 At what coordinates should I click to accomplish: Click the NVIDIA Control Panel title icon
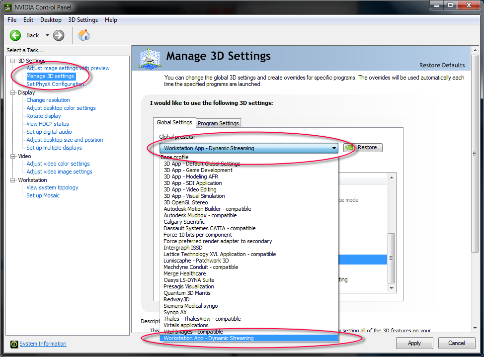click(x=8, y=7)
